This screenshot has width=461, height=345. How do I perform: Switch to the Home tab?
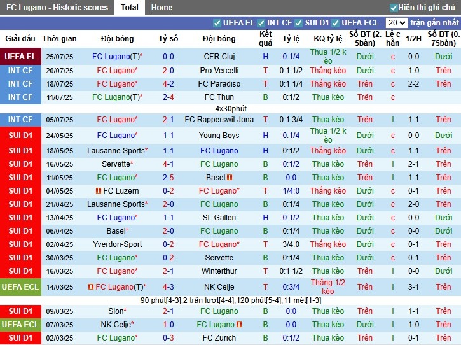pos(162,8)
